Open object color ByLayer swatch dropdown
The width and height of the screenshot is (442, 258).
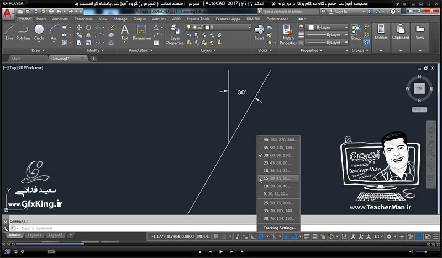[x=327, y=28]
